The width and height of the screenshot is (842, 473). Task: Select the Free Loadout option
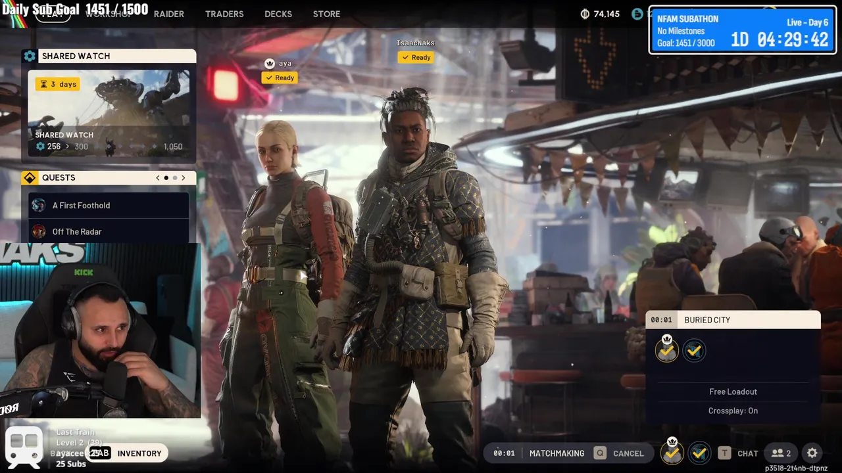coord(733,392)
